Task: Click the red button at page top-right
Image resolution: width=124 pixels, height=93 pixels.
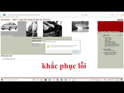Action: click(x=120, y=20)
